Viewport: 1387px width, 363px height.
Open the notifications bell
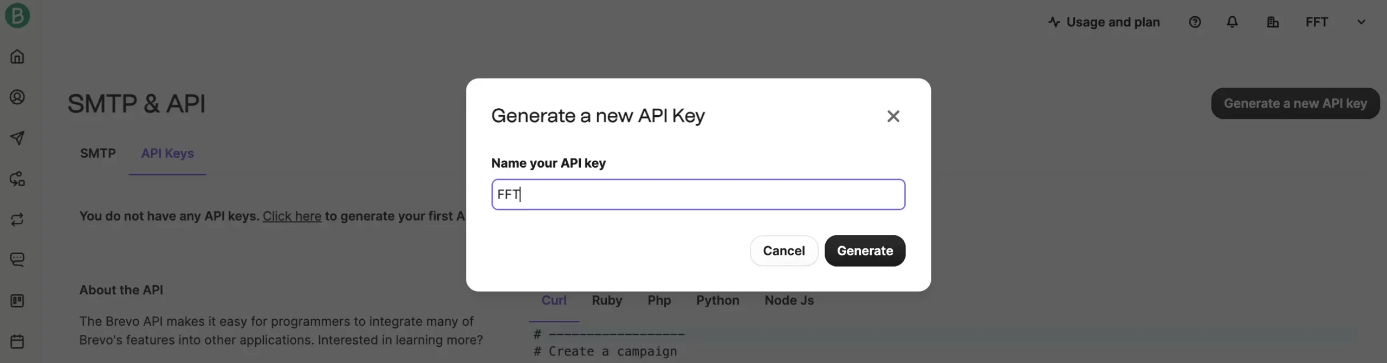pyautogui.click(x=1232, y=22)
